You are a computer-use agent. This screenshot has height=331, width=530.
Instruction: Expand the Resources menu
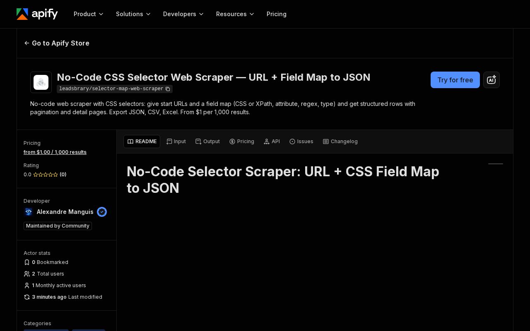tap(235, 14)
